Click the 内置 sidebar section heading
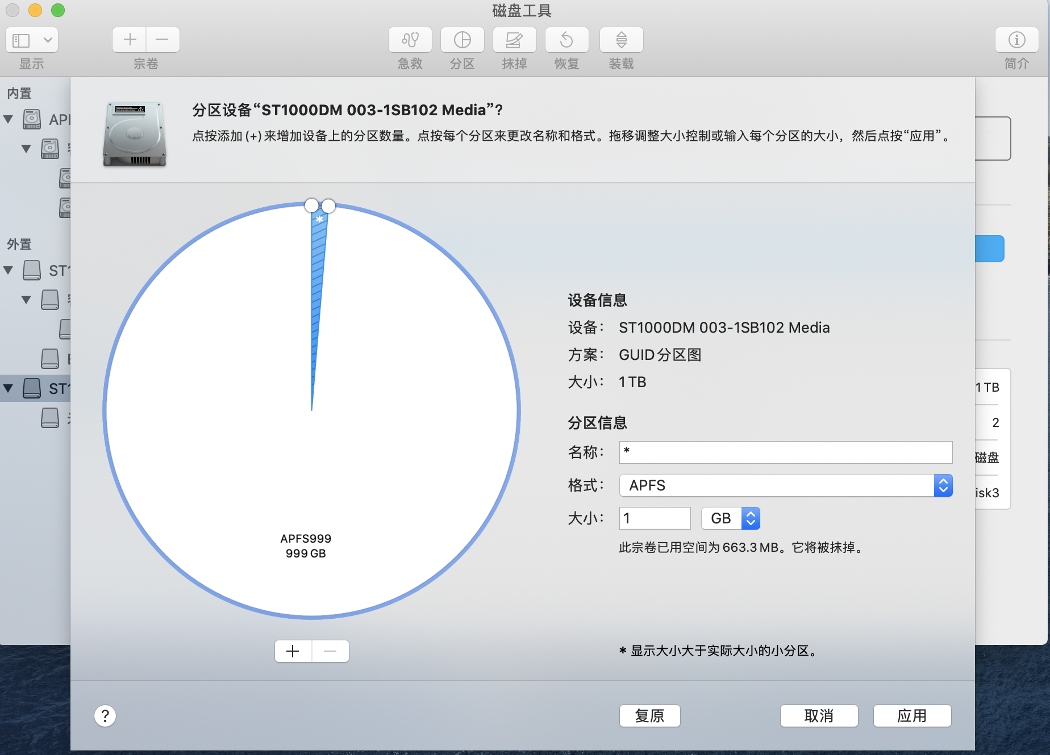Screen dimensions: 1050x755 pyautogui.click(x=19, y=93)
